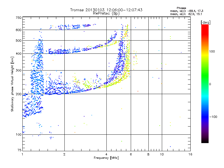
Task: Click the x-axis label '16'
Action: (x=190, y=155)
